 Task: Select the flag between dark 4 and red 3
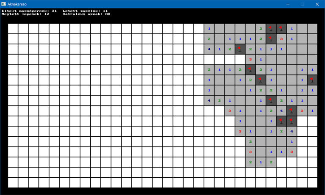pos(292,111)
